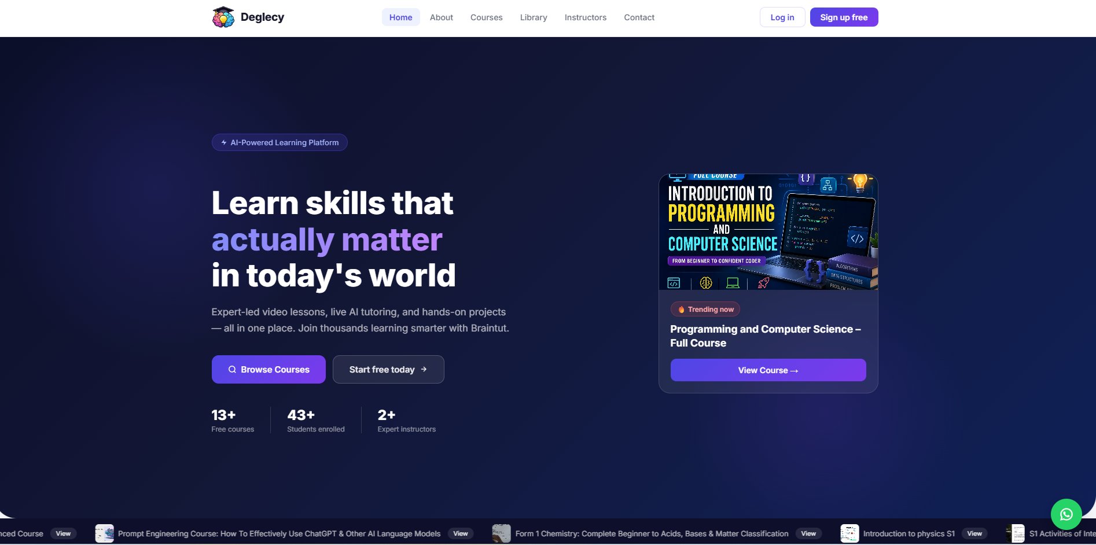Click Start free today button
The height and width of the screenshot is (545, 1096).
click(x=388, y=370)
